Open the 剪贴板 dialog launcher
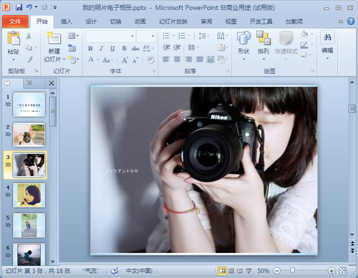Screen dimensions: 358x278 pos(36,71)
